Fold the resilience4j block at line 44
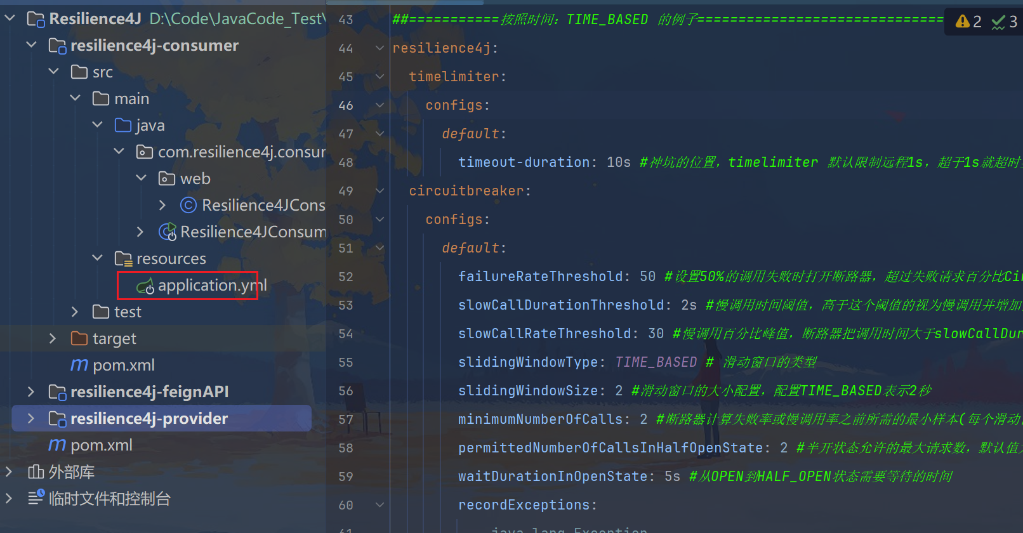This screenshot has height=533, width=1023. 379,48
